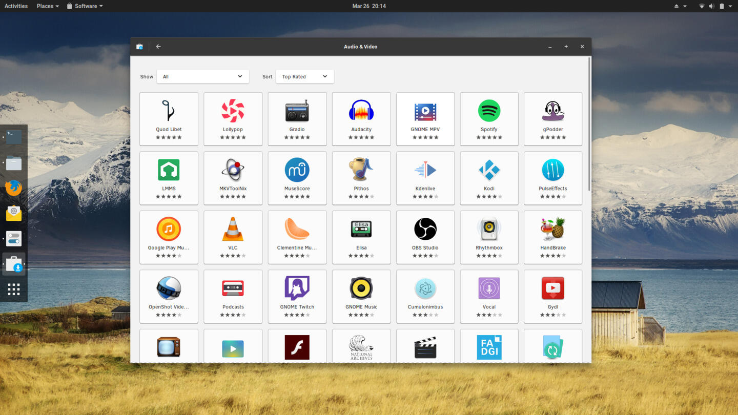738x415 pixels.
Task: Click the Software home icon in header
Action: (x=139, y=47)
